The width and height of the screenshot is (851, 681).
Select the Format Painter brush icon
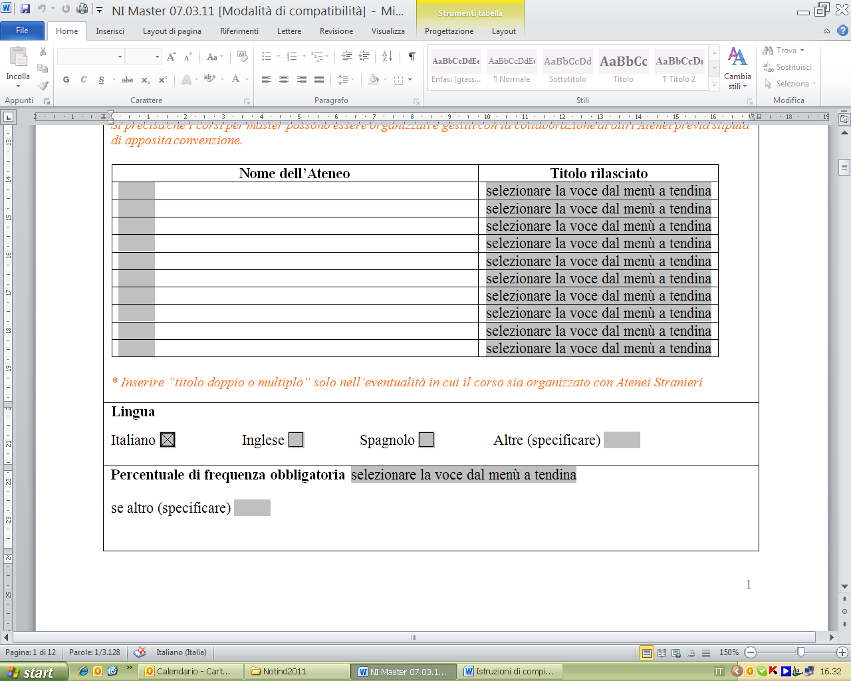click(x=43, y=85)
